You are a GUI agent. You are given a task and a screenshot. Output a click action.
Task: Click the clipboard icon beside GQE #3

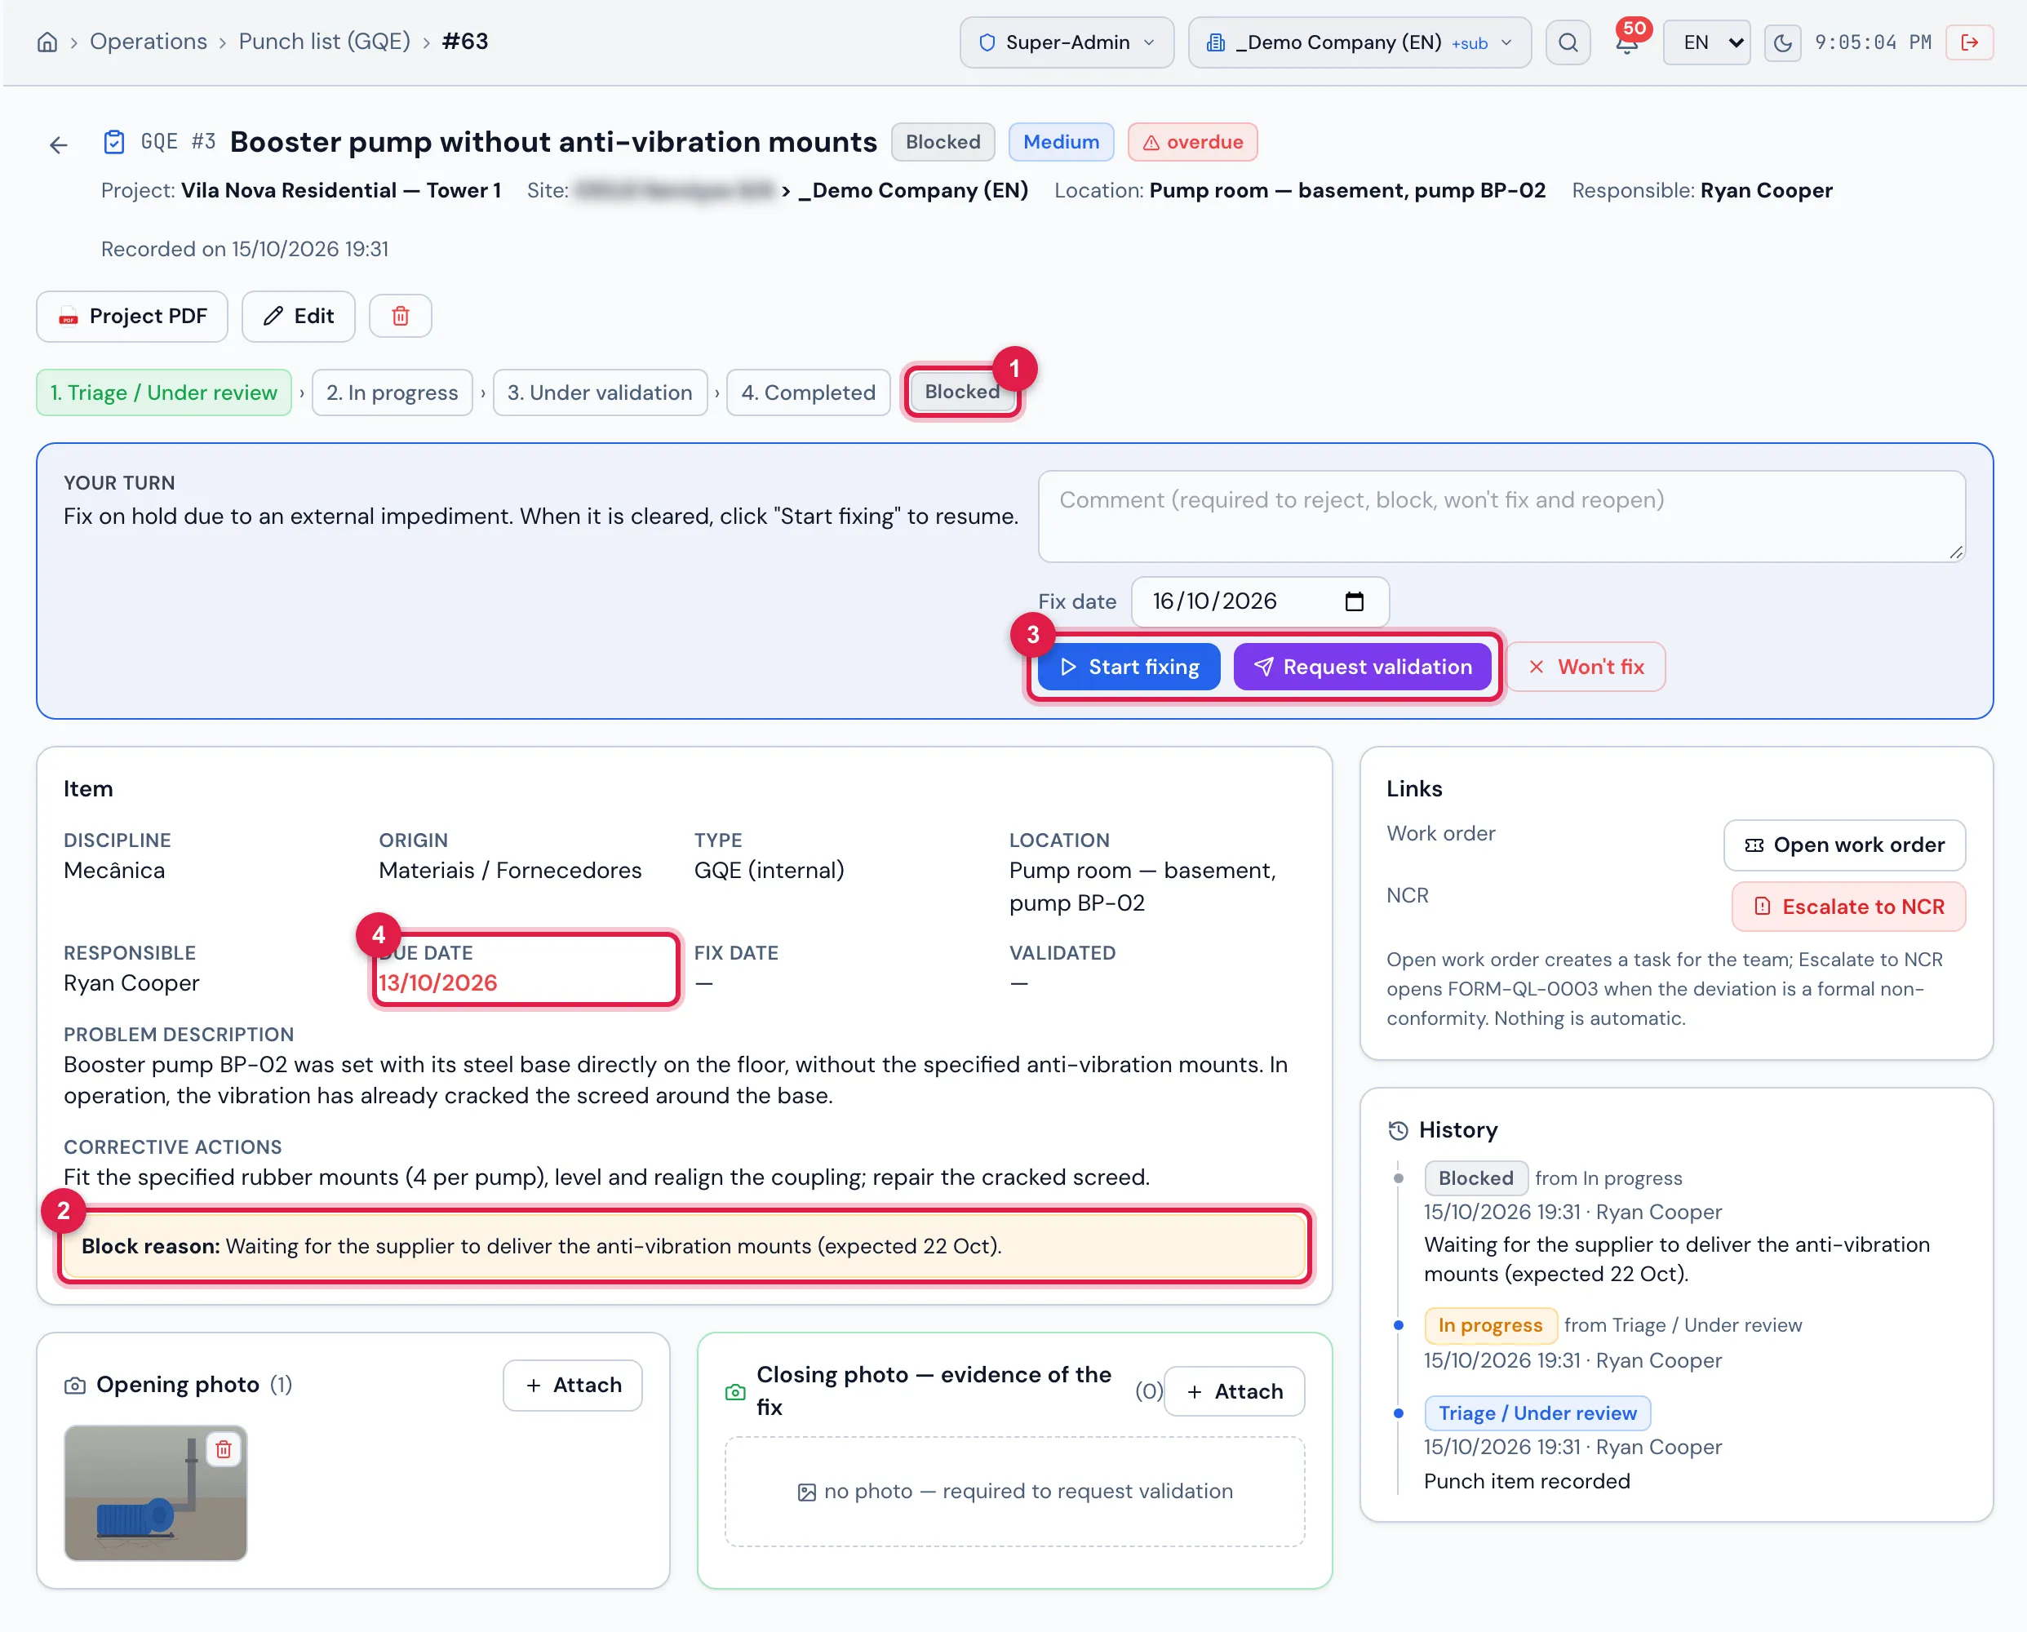click(113, 142)
